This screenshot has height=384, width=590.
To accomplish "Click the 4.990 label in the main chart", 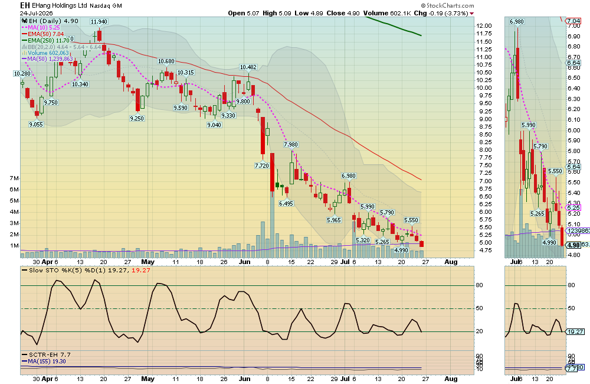I will click(401, 250).
